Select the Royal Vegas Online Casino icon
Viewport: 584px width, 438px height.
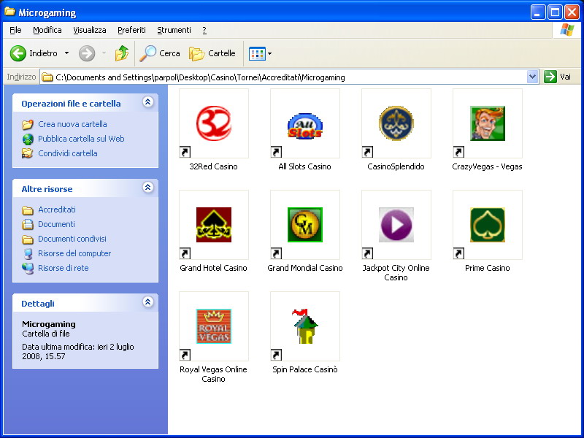pos(214,326)
